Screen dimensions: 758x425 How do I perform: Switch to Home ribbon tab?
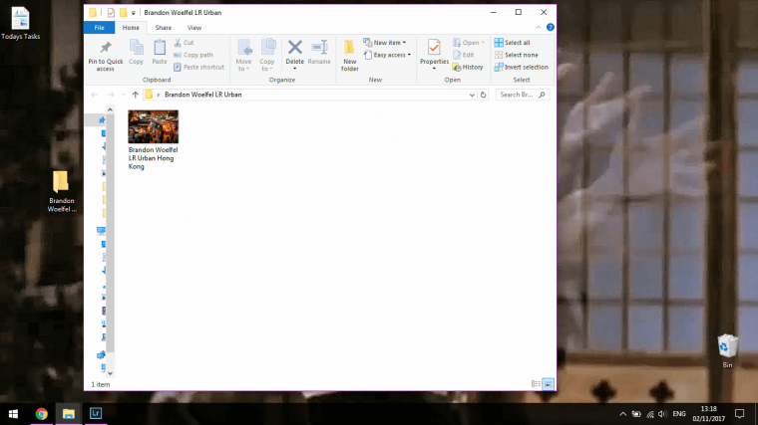(x=131, y=28)
